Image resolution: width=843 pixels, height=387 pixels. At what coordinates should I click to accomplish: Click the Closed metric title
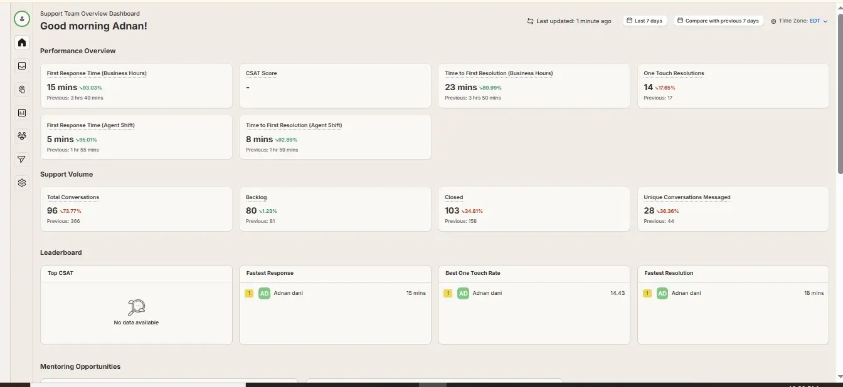click(x=454, y=197)
